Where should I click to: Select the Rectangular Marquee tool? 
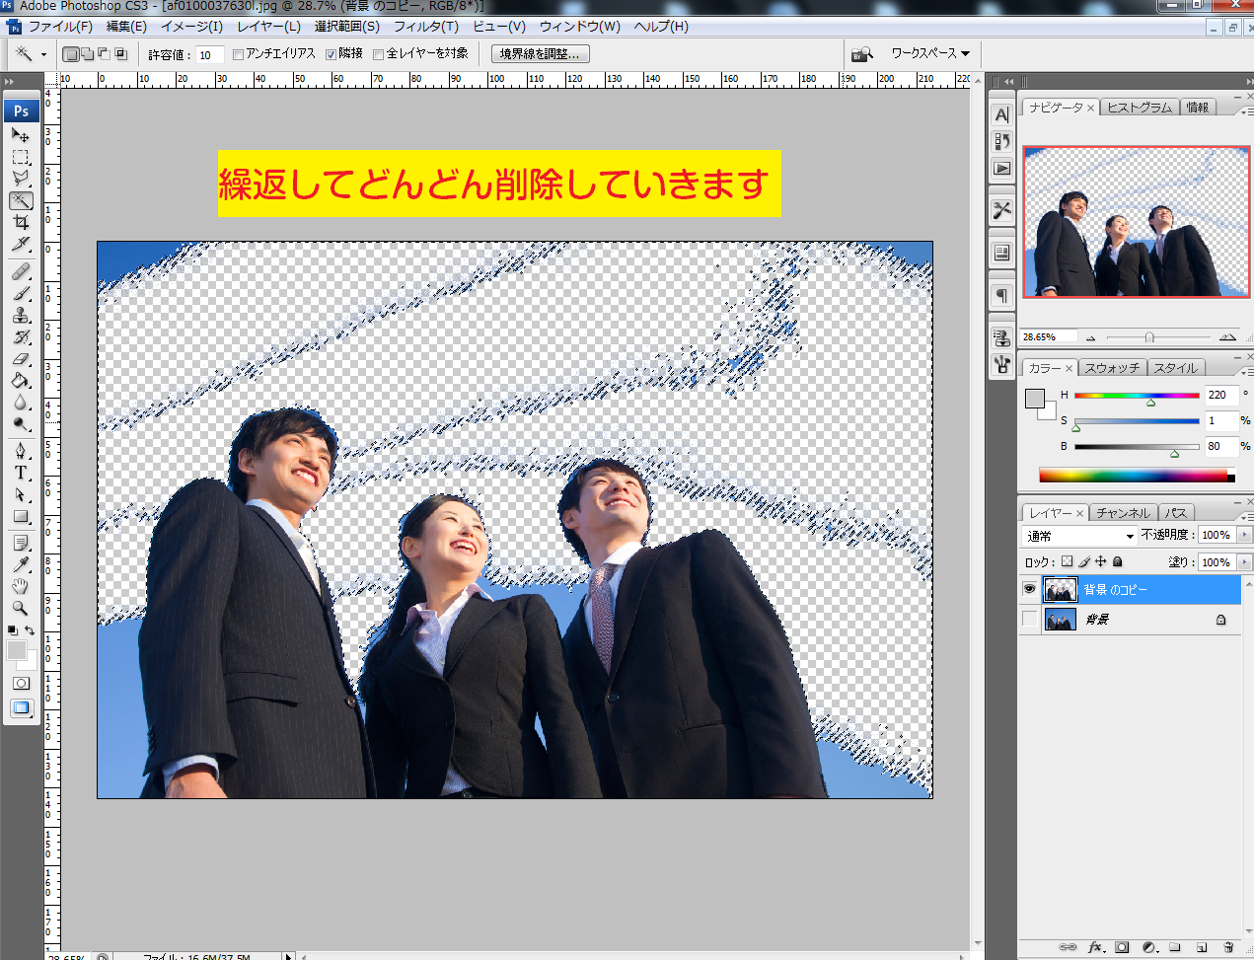coord(21,158)
